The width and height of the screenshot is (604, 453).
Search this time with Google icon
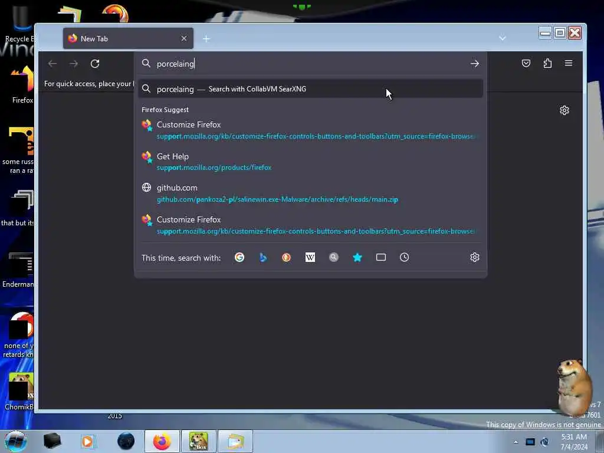pos(239,257)
